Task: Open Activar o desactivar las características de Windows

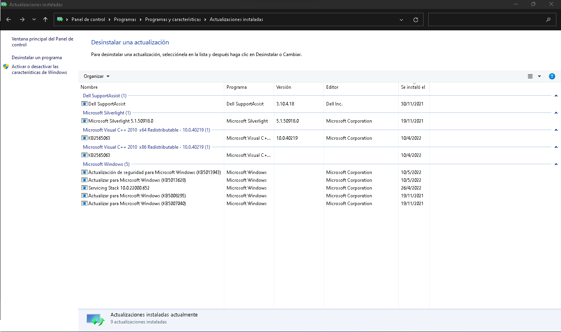Action: point(39,69)
